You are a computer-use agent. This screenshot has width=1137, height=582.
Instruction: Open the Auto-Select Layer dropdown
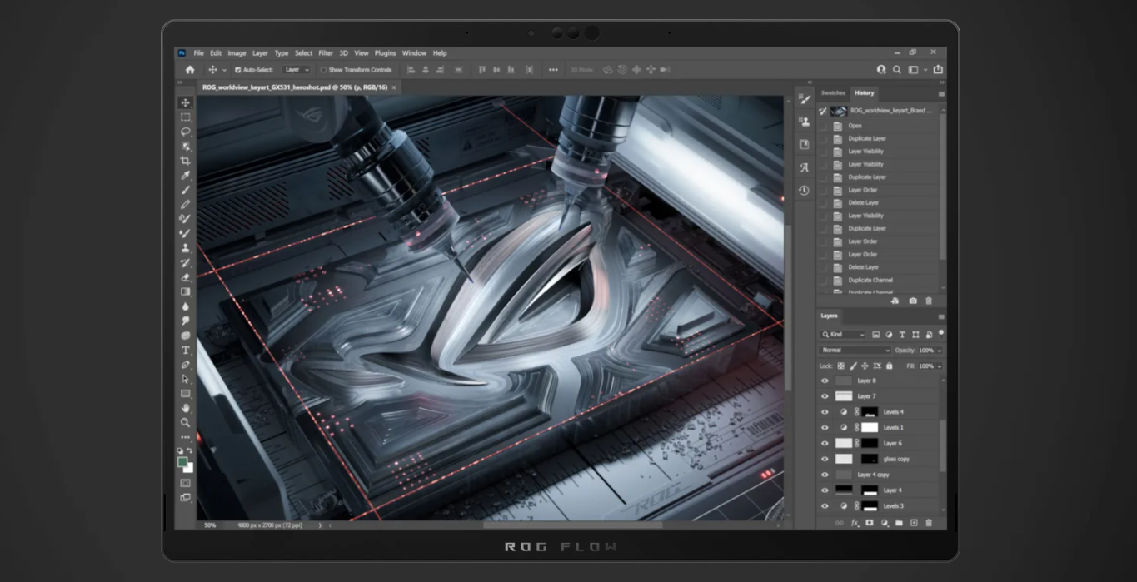pyautogui.click(x=296, y=70)
